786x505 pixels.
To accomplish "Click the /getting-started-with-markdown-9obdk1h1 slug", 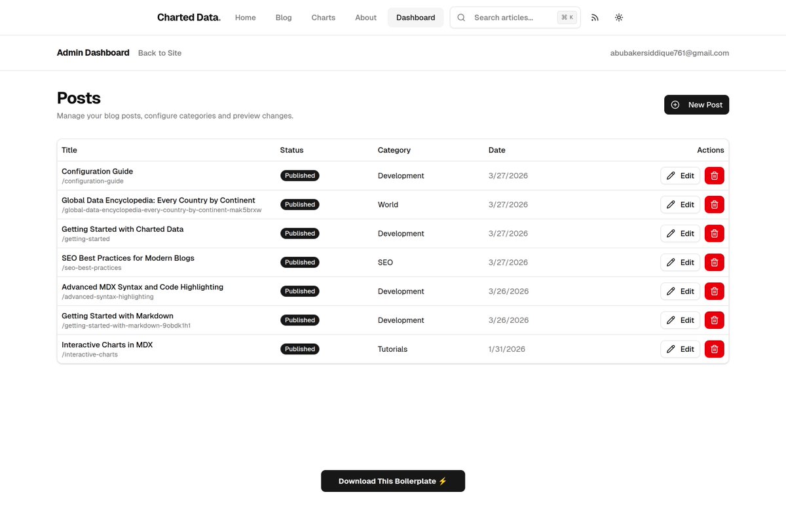I will click(126, 326).
